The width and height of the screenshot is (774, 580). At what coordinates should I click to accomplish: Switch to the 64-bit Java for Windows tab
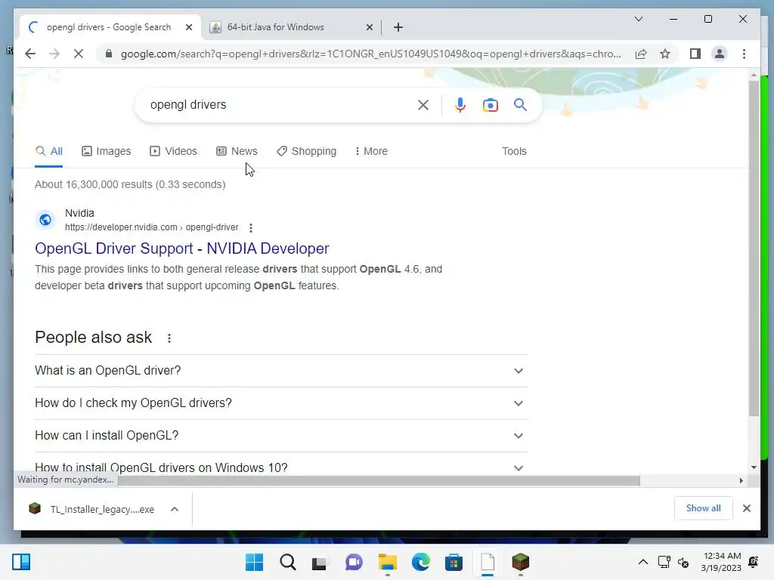[291, 27]
